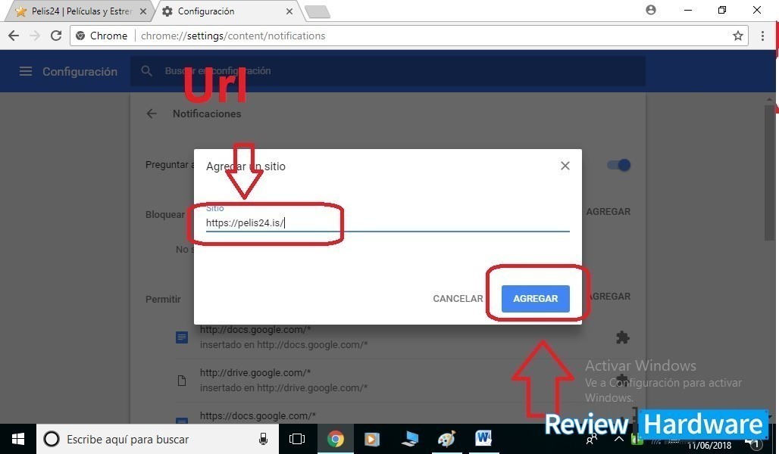Open the settings hamburger menu
The image size is (779, 454).
(x=25, y=71)
